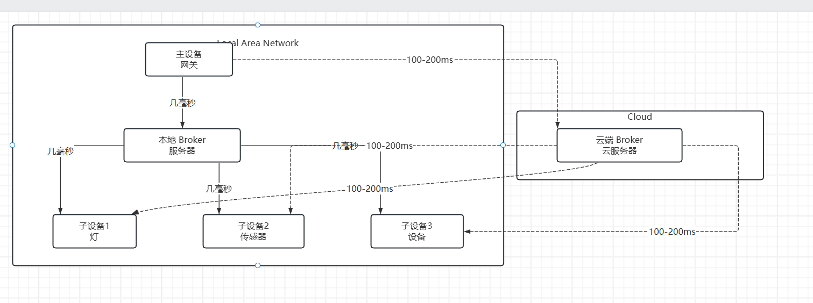Grab bottom edge handle of Local Area Network box
This screenshot has width=813, height=303.
point(258,265)
